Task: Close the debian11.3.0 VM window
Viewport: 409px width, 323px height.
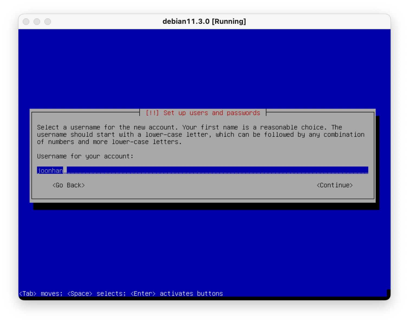Action: [x=26, y=22]
